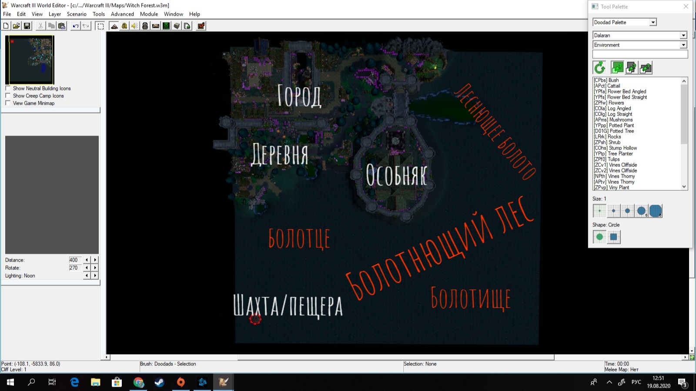696x391 pixels.
Task: Undo the last action with the blue arrow
Action: 76,26
